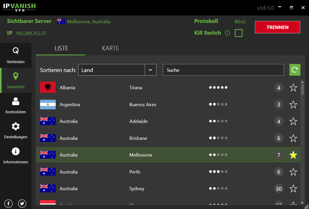Favorite the Albania Tirana server star
This screenshot has height=209, width=309.
(293, 88)
